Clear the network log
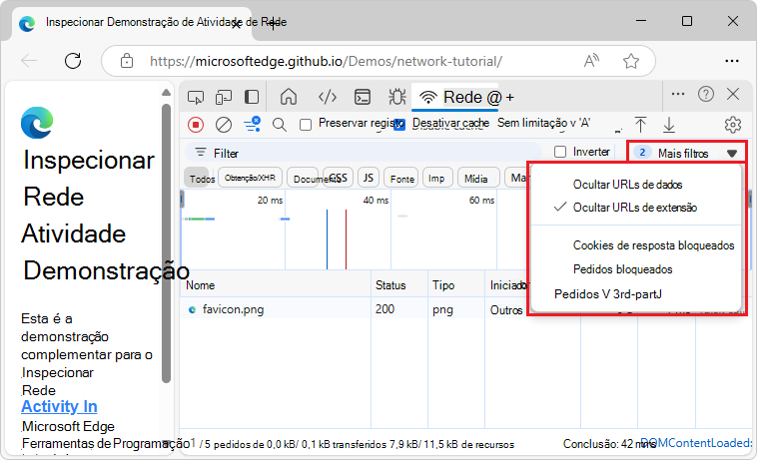The width and height of the screenshot is (757, 460). [224, 124]
